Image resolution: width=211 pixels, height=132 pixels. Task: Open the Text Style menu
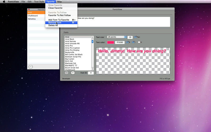pos(39,2)
